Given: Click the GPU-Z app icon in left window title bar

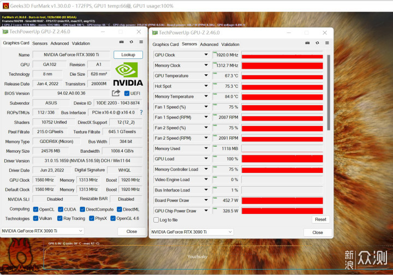Looking at the screenshot, I should [5, 32].
